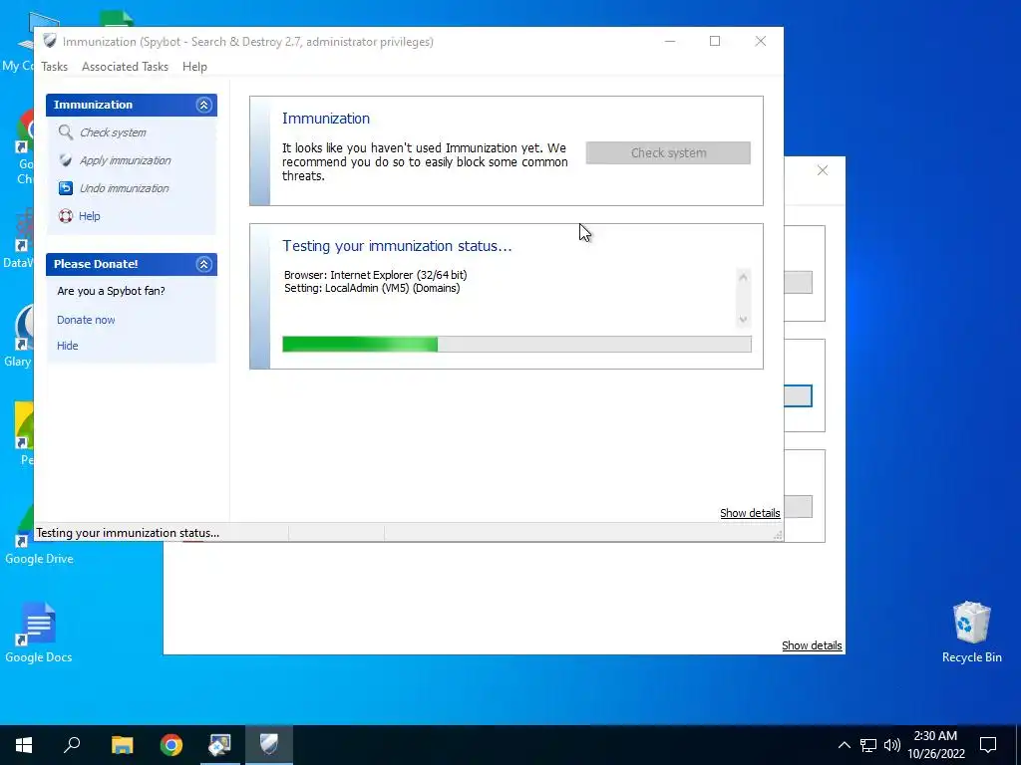
Task: Select the Undo immunization sidebar text
Action: pyautogui.click(x=124, y=188)
